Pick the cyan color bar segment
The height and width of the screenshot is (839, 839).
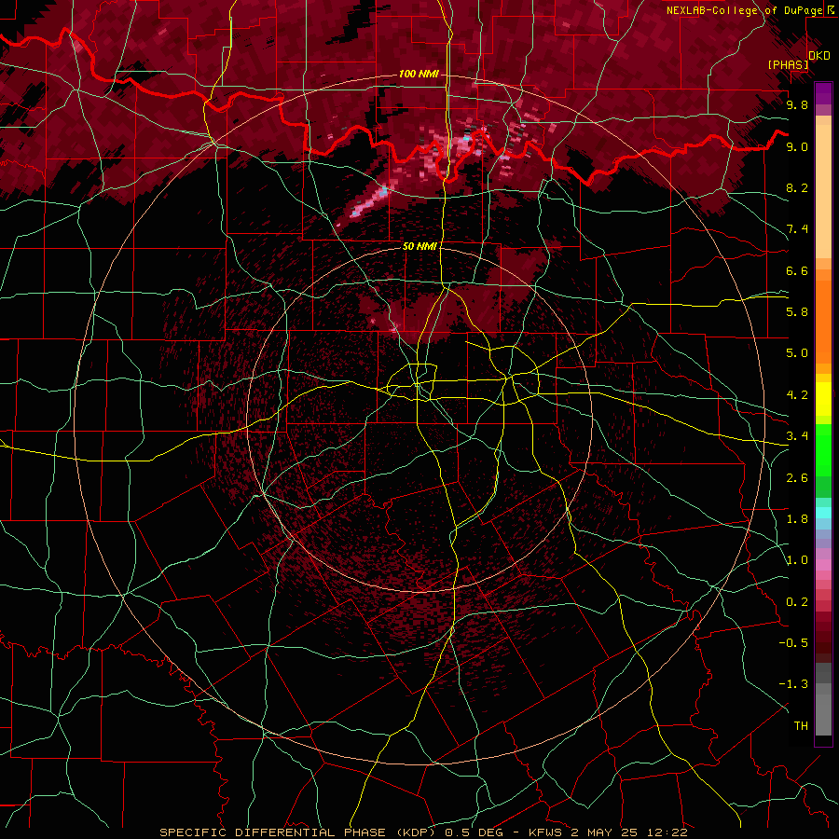click(823, 513)
